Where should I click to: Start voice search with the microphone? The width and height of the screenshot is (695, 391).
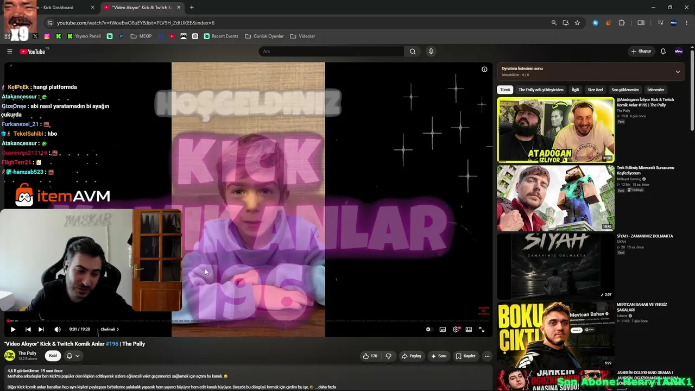pos(431,52)
